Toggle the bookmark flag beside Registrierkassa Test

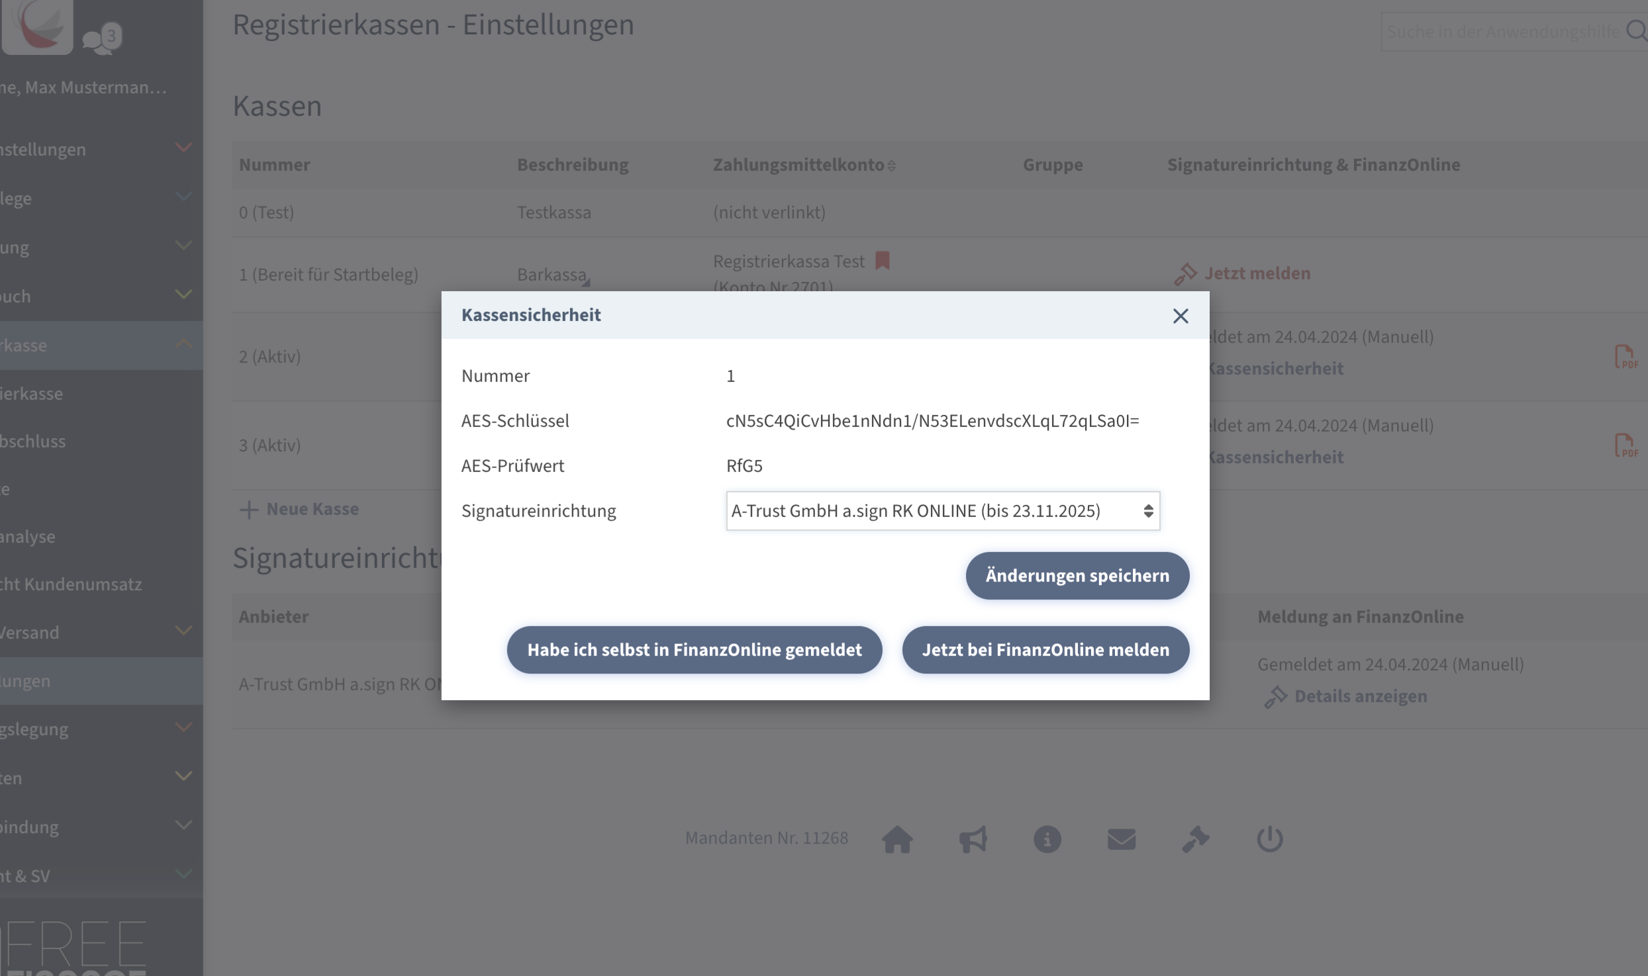(883, 261)
